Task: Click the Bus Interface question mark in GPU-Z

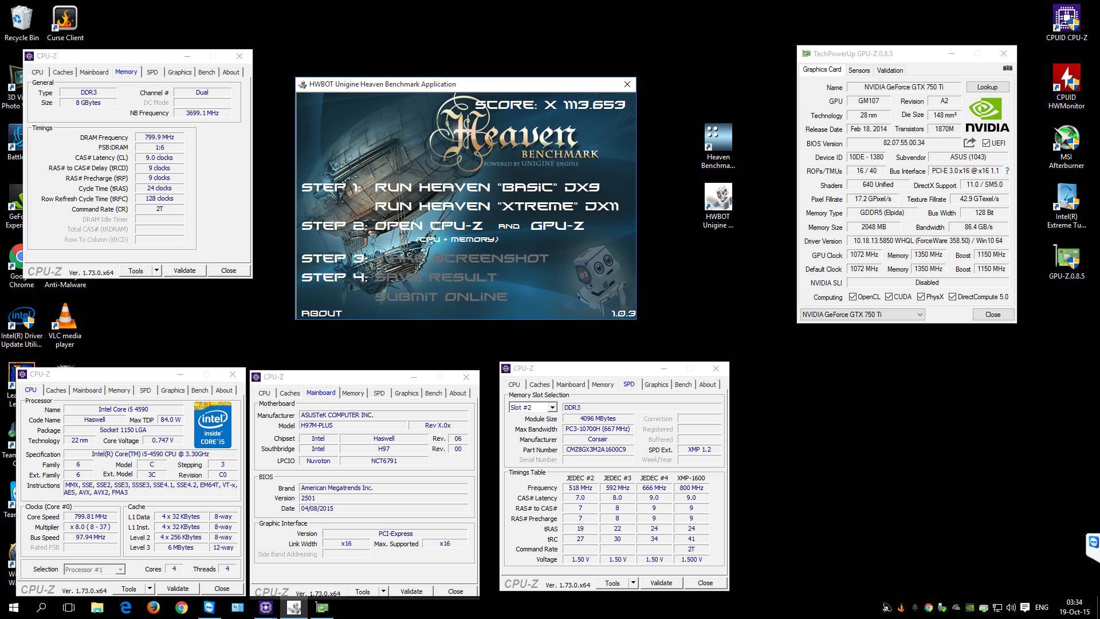Action: click(x=1007, y=171)
